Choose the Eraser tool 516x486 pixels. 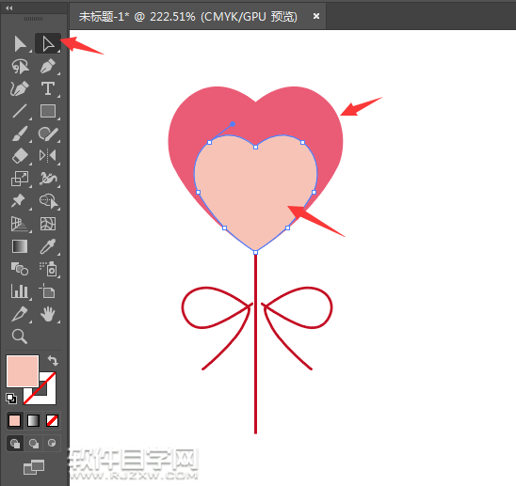[x=20, y=156]
